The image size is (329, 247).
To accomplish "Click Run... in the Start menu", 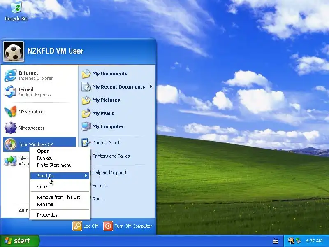I will [99, 199].
